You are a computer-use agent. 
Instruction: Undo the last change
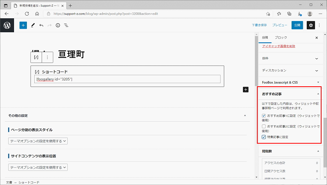41,25
